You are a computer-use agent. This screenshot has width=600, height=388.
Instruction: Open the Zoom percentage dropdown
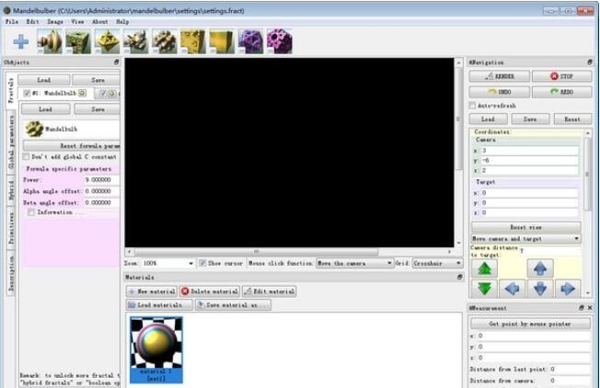[x=190, y=263]
